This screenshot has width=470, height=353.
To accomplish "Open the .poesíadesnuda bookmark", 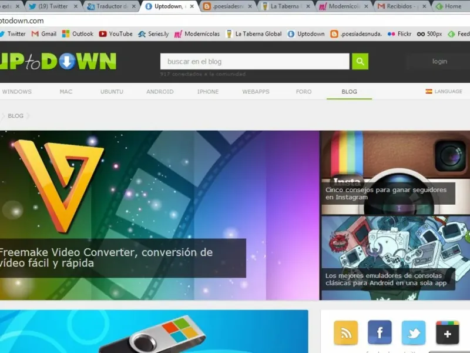I will (x=356, y=34).
